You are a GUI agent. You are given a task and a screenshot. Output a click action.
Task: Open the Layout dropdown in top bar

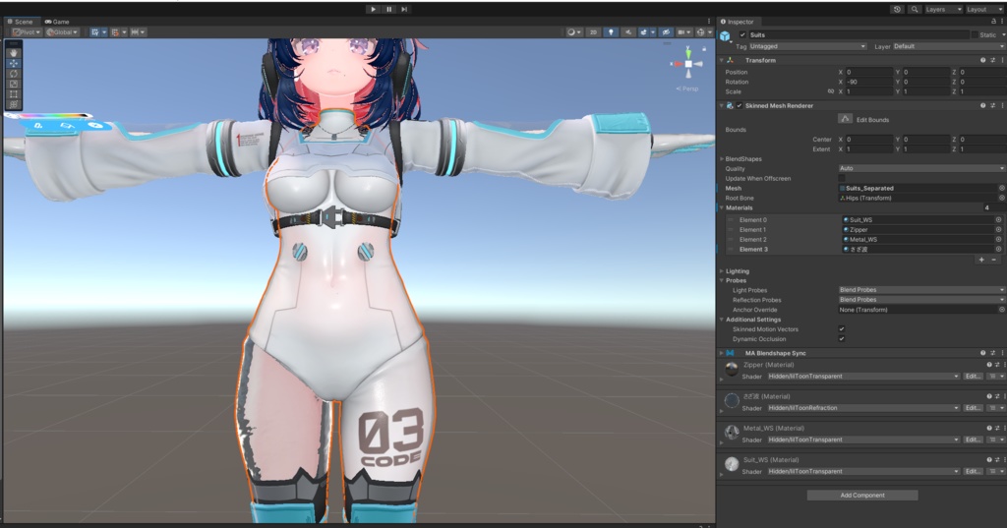point(984,10)
